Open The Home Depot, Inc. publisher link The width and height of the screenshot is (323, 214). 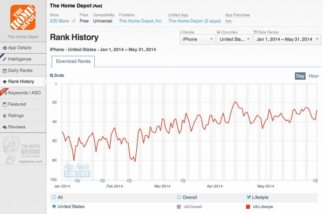tap(141, 21)
